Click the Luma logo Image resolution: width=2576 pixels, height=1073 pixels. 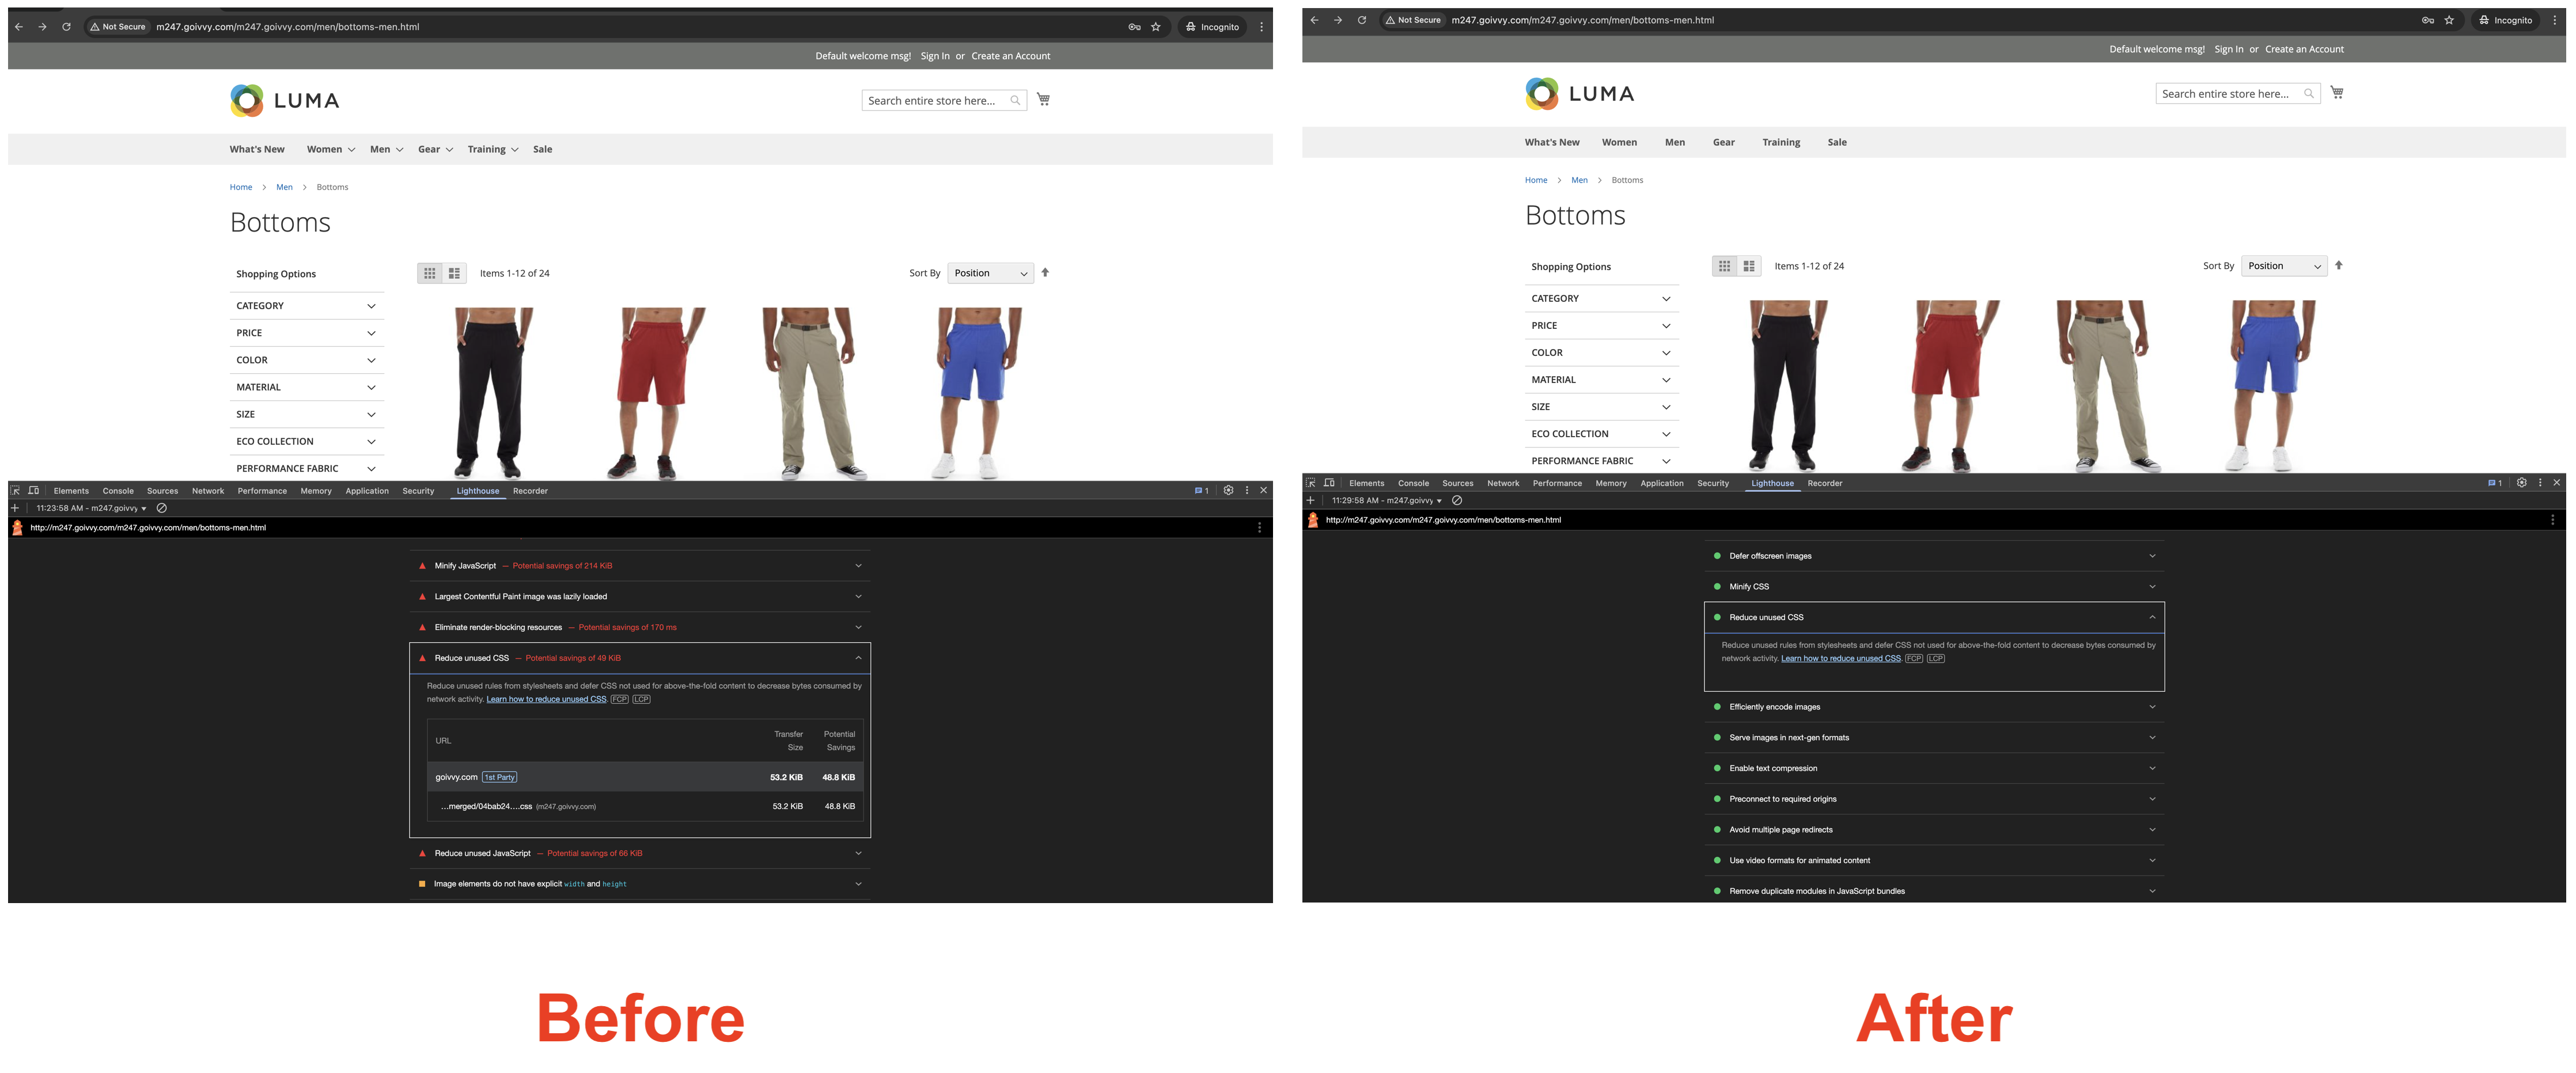coord(284,100)
